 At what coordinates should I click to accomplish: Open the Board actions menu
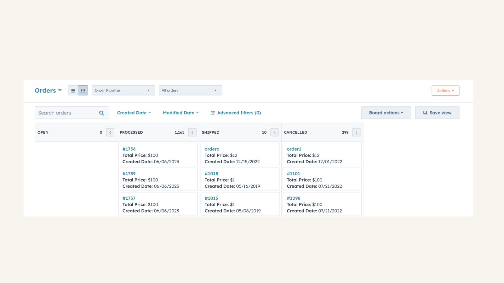[x=386, y=113]
